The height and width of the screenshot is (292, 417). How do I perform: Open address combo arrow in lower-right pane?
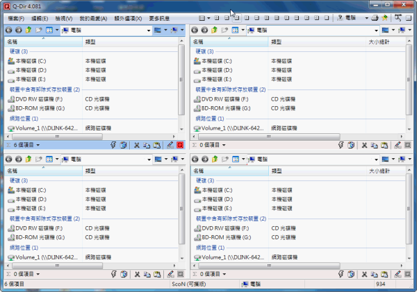click(x=376, y=160)
